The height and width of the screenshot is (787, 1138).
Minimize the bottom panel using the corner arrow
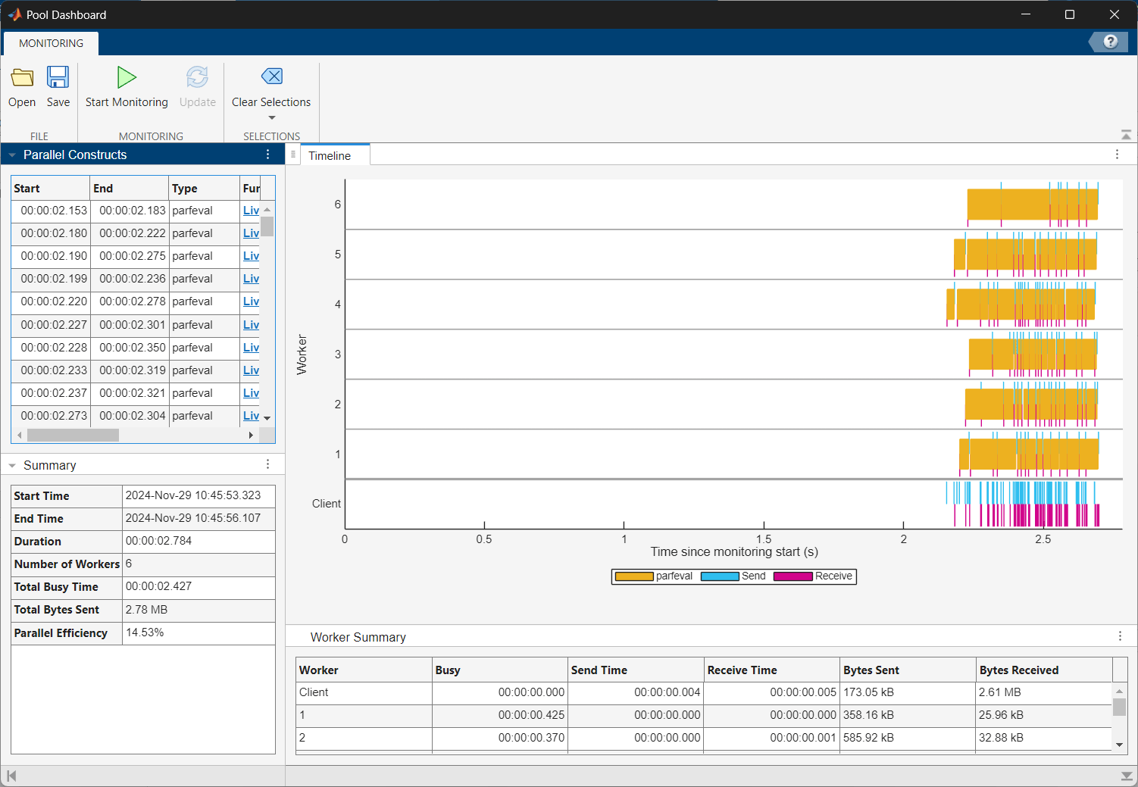tap(1126, 775)
